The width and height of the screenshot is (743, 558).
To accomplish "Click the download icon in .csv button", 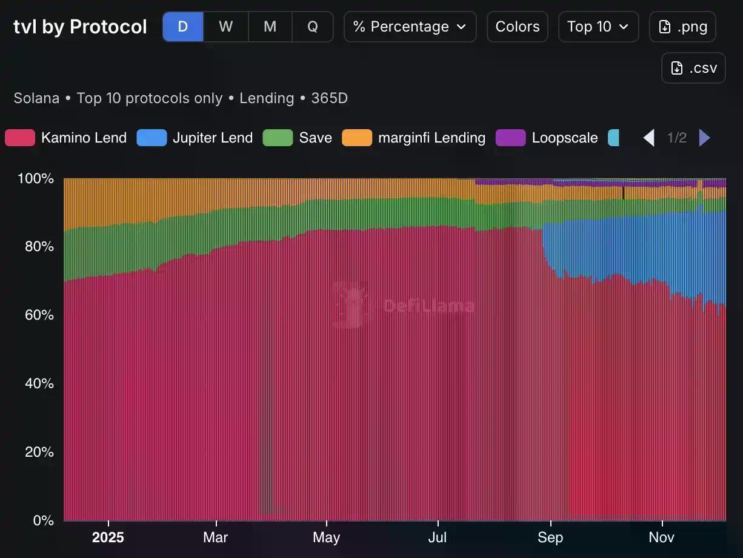I will 677,68.
